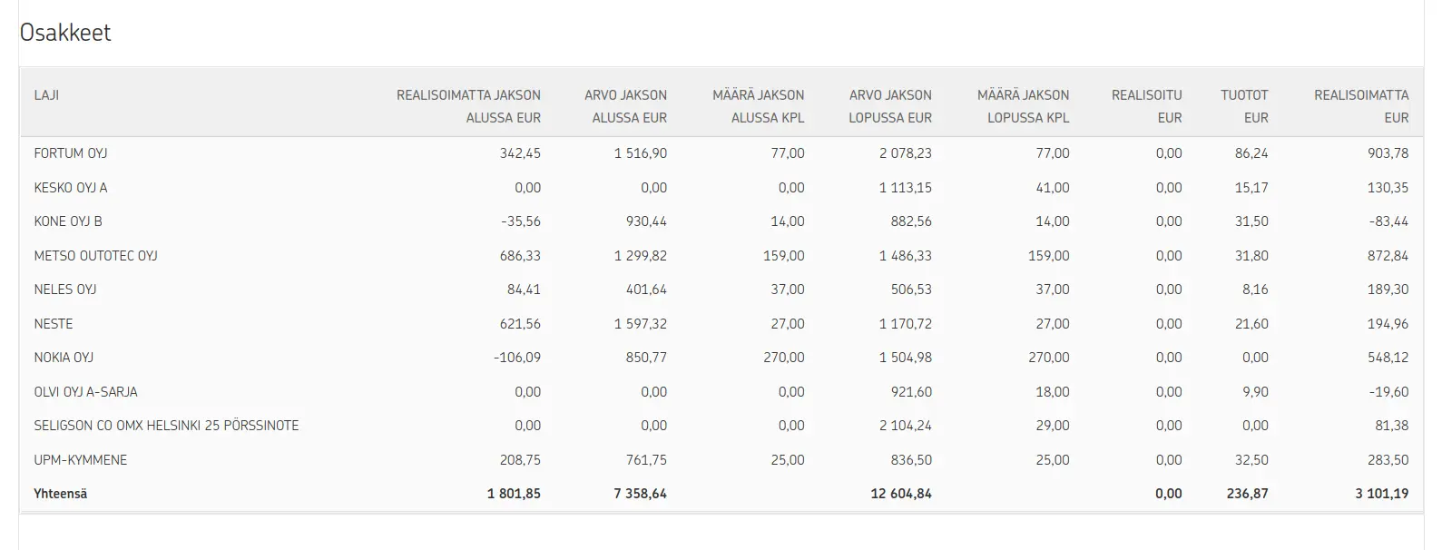Click Fortum's income 86,24
Viewport: 1442px width, 550px height.
click(x=1251, y=153)
